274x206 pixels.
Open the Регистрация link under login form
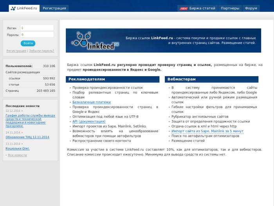[x=16, y=51]
